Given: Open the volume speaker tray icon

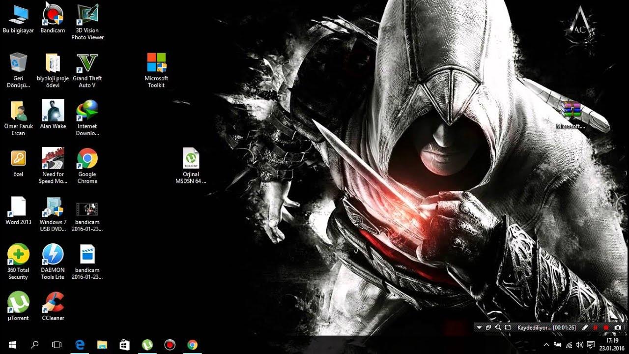Looking at the screenshot, I should tap(579, 345).
